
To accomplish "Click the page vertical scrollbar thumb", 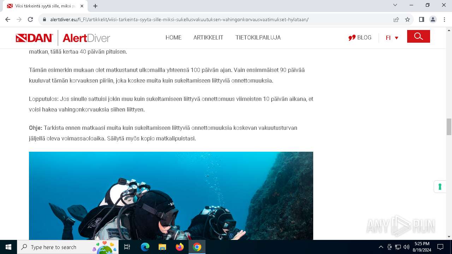I will (449, 127).
